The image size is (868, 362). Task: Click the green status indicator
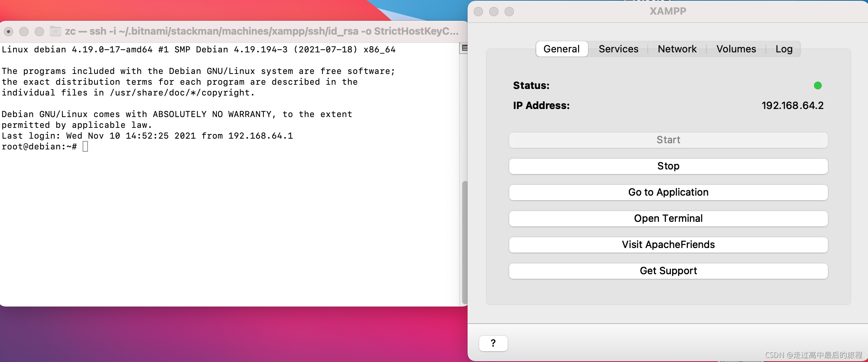pyautogui.click(x=817, y=85)
